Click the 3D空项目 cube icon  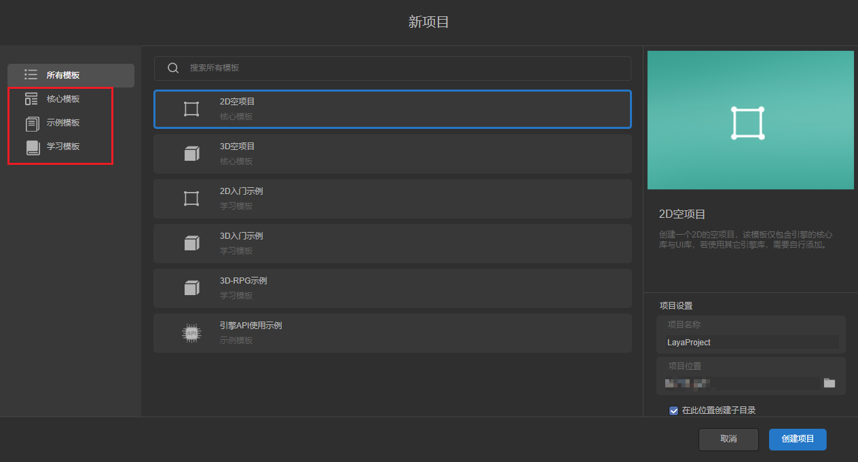[x=191, y=154]
